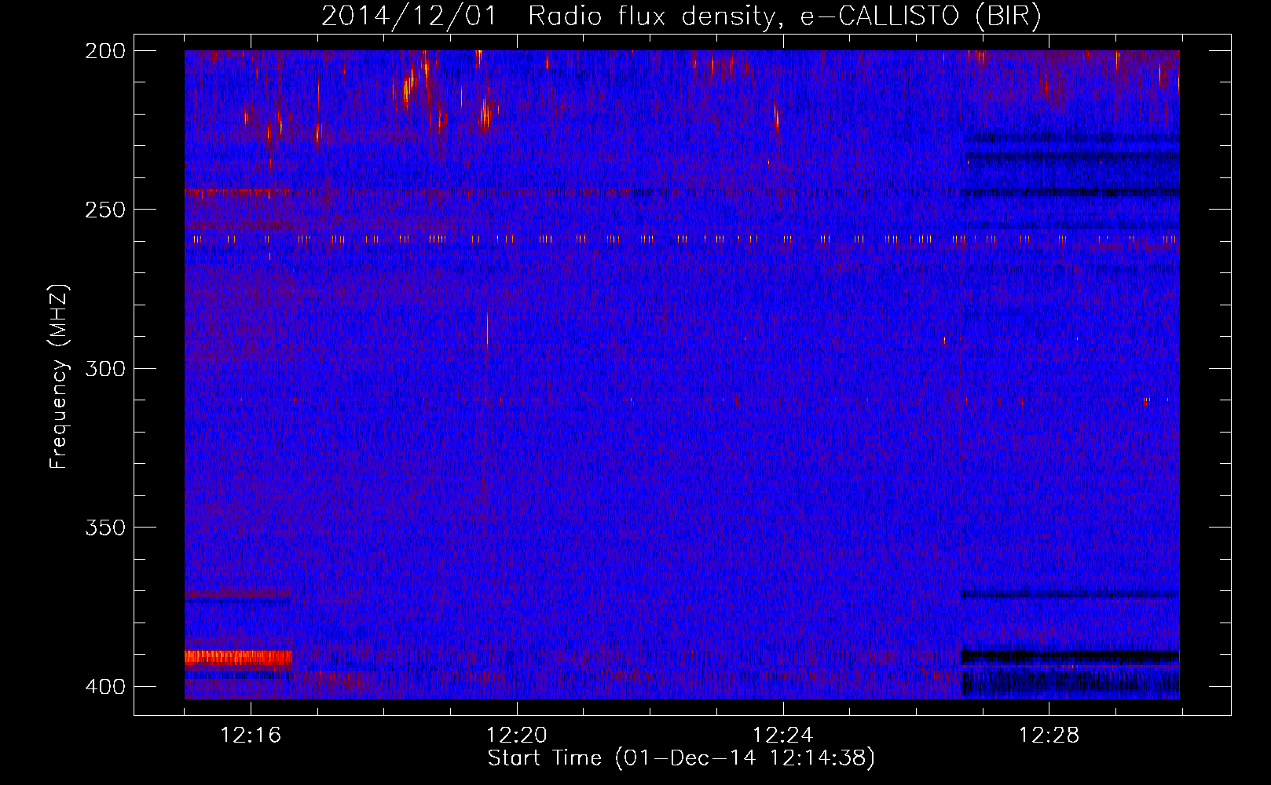Click the 'Start Time (01-Dec-14 12:14:38)' label
This screenshot has width=1271, height=785.
(681, 758)
